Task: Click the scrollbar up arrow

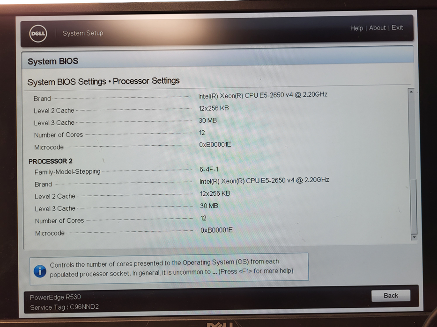Action: pos(411,92)
